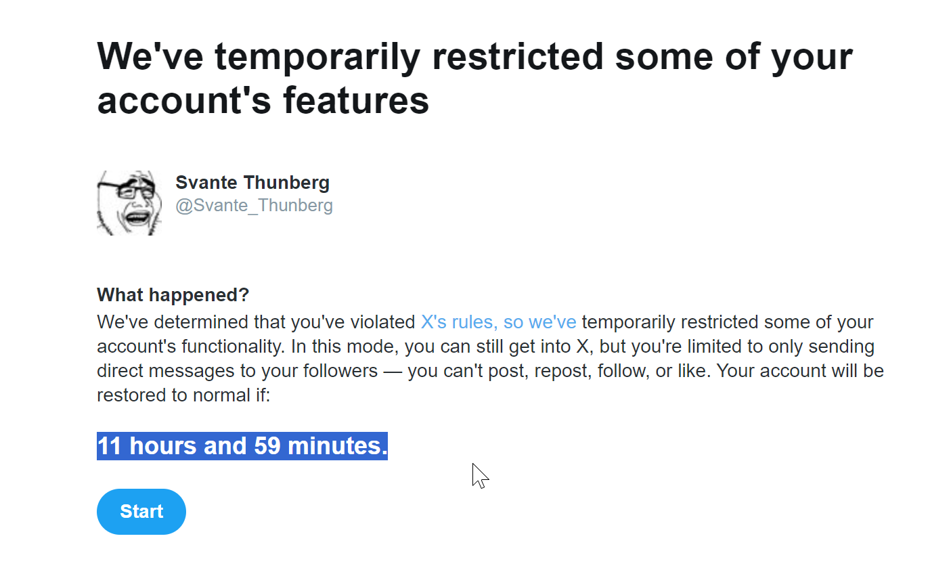Click the account's features heading line
The height and width of the screenshot is (572, 930).
[263, 100]
